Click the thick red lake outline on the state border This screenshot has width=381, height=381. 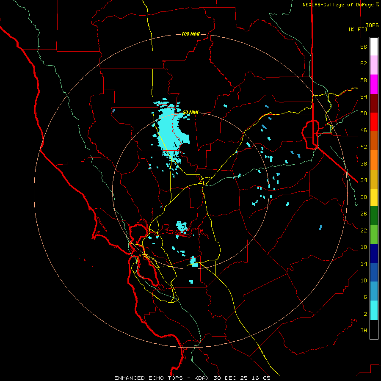pos(310,134)
